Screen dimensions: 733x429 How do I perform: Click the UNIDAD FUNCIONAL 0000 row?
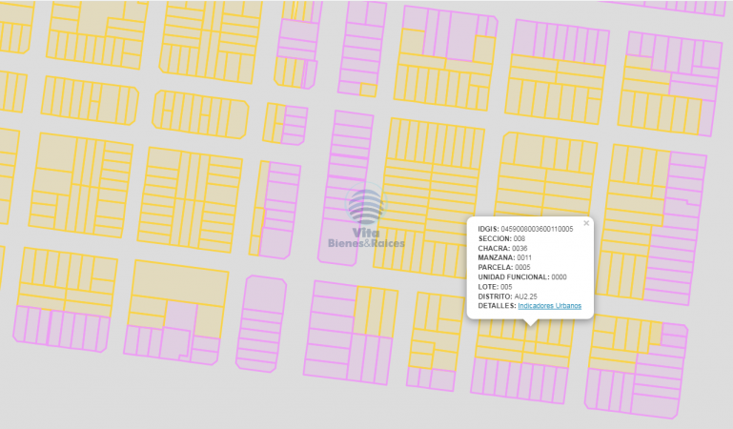coord(522,276)
